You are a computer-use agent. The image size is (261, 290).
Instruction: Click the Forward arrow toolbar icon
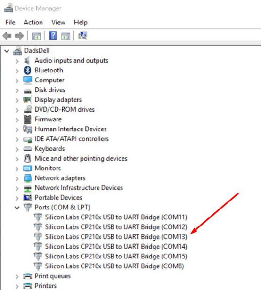click(19, 36)
